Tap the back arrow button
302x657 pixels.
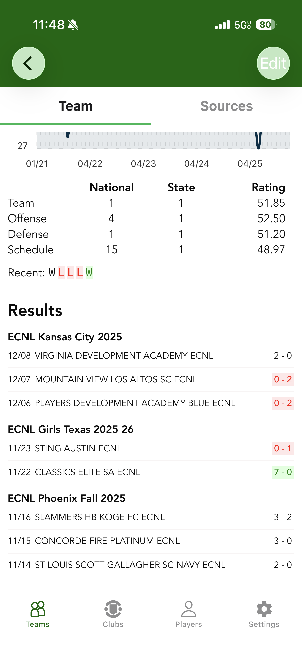[x=28, y=63]
